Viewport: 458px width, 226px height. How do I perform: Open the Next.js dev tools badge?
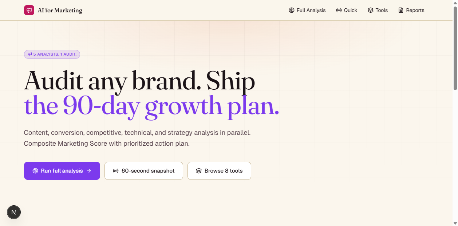tap(14, 212)
